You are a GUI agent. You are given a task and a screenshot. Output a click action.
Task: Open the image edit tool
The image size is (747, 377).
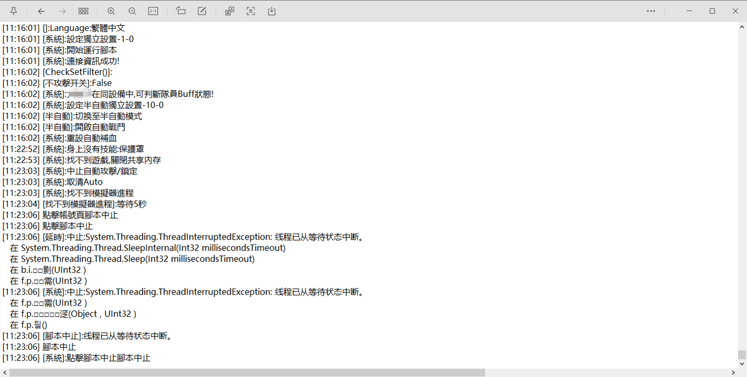coord(202,11)
